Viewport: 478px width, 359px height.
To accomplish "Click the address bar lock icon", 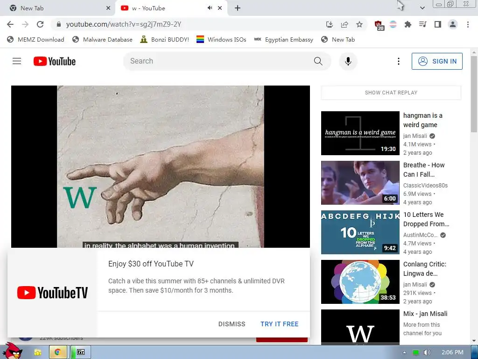I will (x=59, y=24).
